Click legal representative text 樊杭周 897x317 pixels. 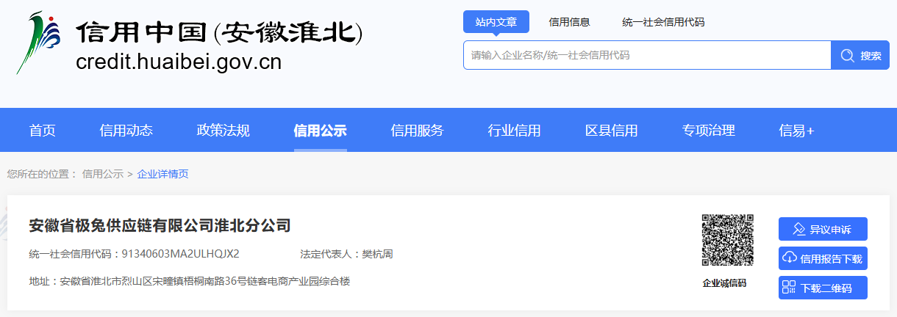tap(377, 254)
